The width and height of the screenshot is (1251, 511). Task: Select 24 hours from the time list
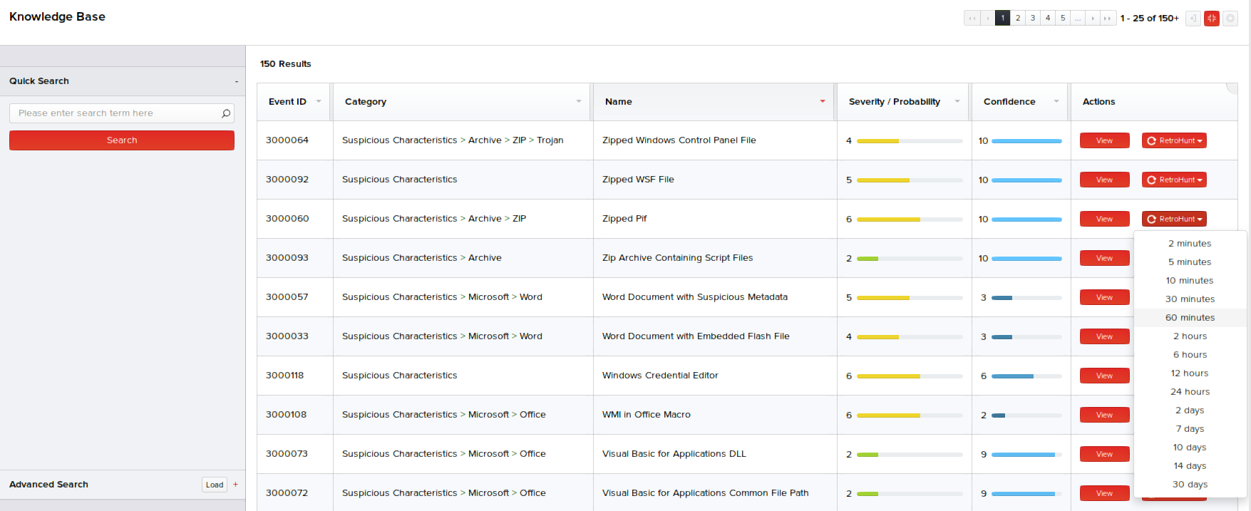coord(1190,392)
